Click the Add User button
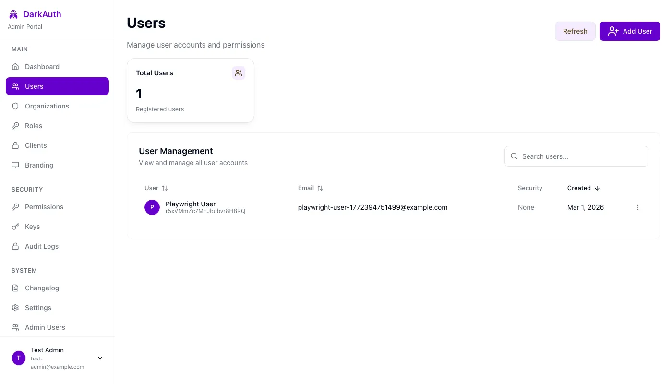 (630, 31)
